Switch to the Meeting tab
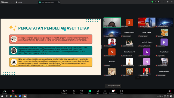This screenshot has height=98, width=174. point(19,2)
